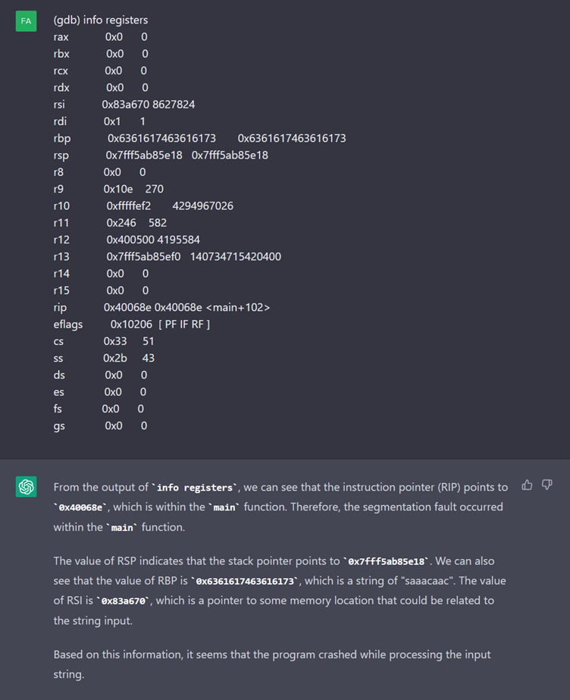The image size is (570, 700).
Task: Click the green FA user avatar
Action: click(x=26, y=20)
